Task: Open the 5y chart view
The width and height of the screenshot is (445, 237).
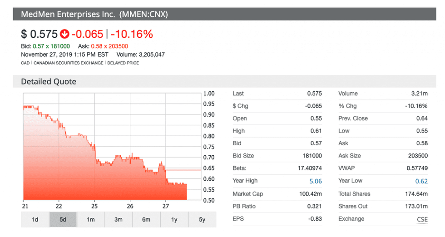Action: 202,220
